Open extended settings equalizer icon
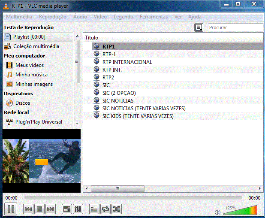Viewport: 265px width, 218px height. coord(78,209)
